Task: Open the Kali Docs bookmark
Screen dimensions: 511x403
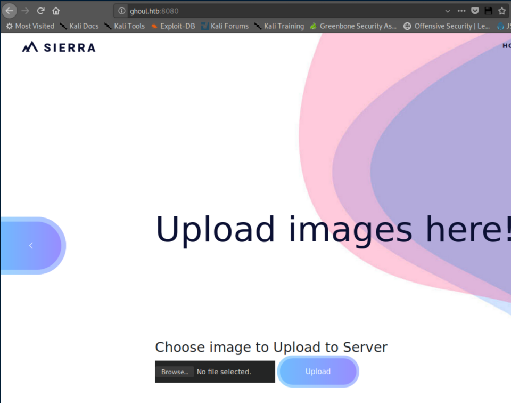Action: [79, 26]
